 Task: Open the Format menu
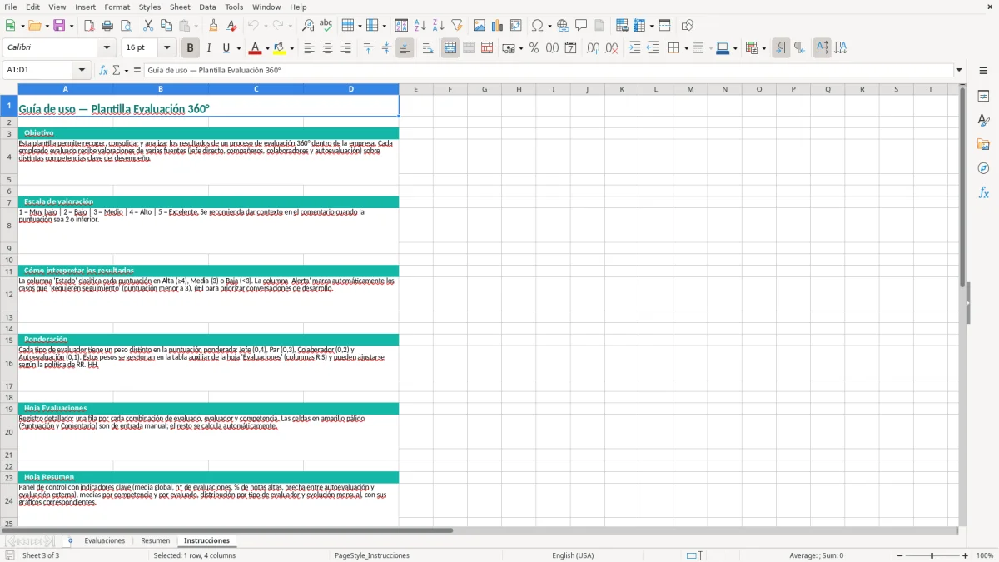[117, 7]
